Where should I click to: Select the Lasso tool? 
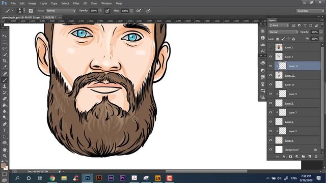click(5, 48)
